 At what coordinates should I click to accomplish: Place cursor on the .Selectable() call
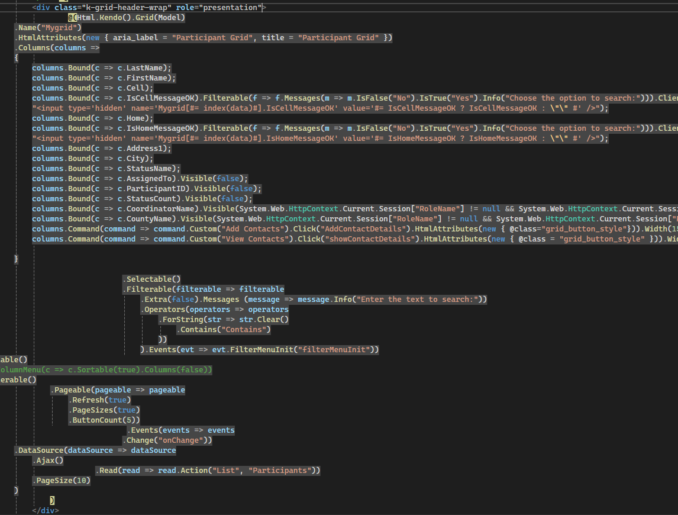pos(151,279)
